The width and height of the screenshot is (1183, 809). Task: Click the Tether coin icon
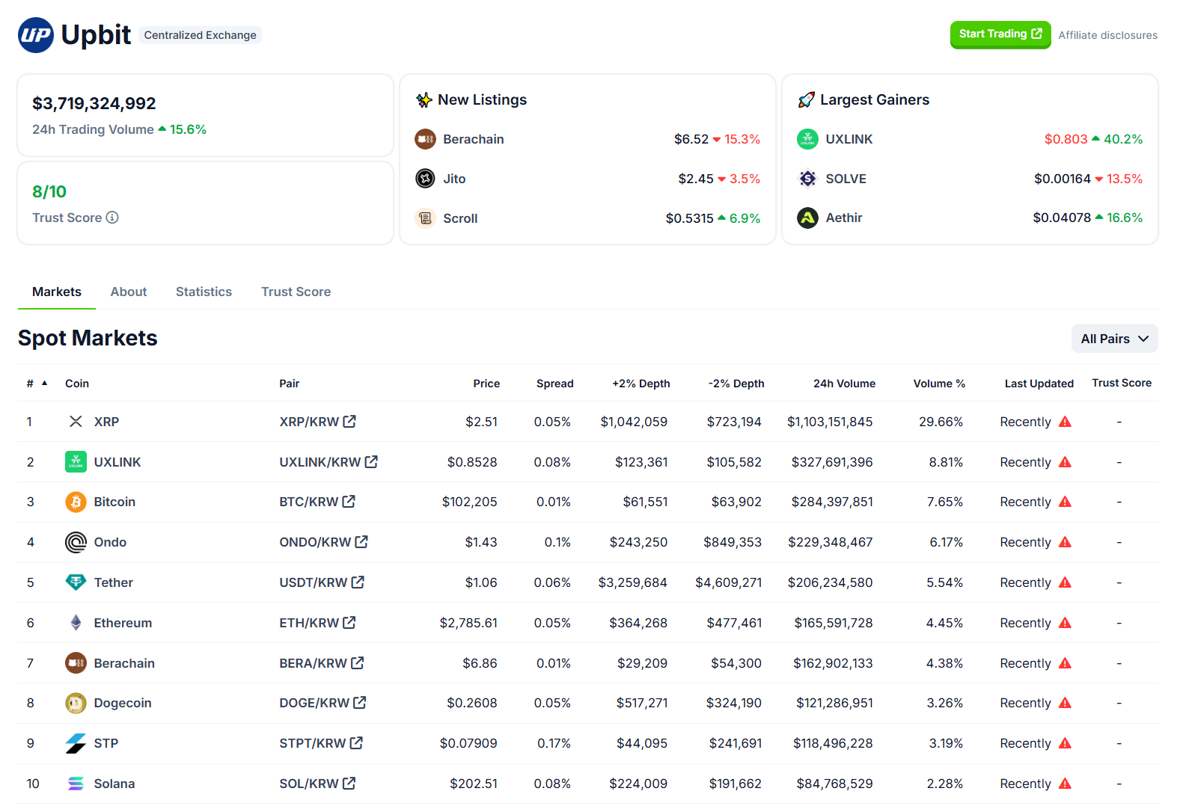(76, 582)
